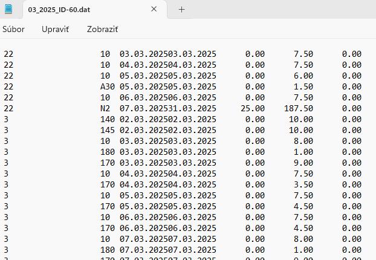The image size is (376, 260).
Task: Open the Súbor menu
Action: (14, 29)
